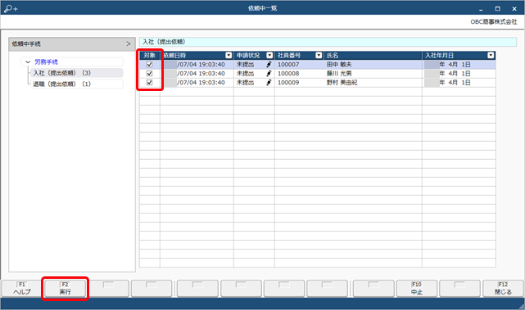
Task: Uncheck 対象 checkbox for 田中 敏夫
Action: [x=149, y=64]
